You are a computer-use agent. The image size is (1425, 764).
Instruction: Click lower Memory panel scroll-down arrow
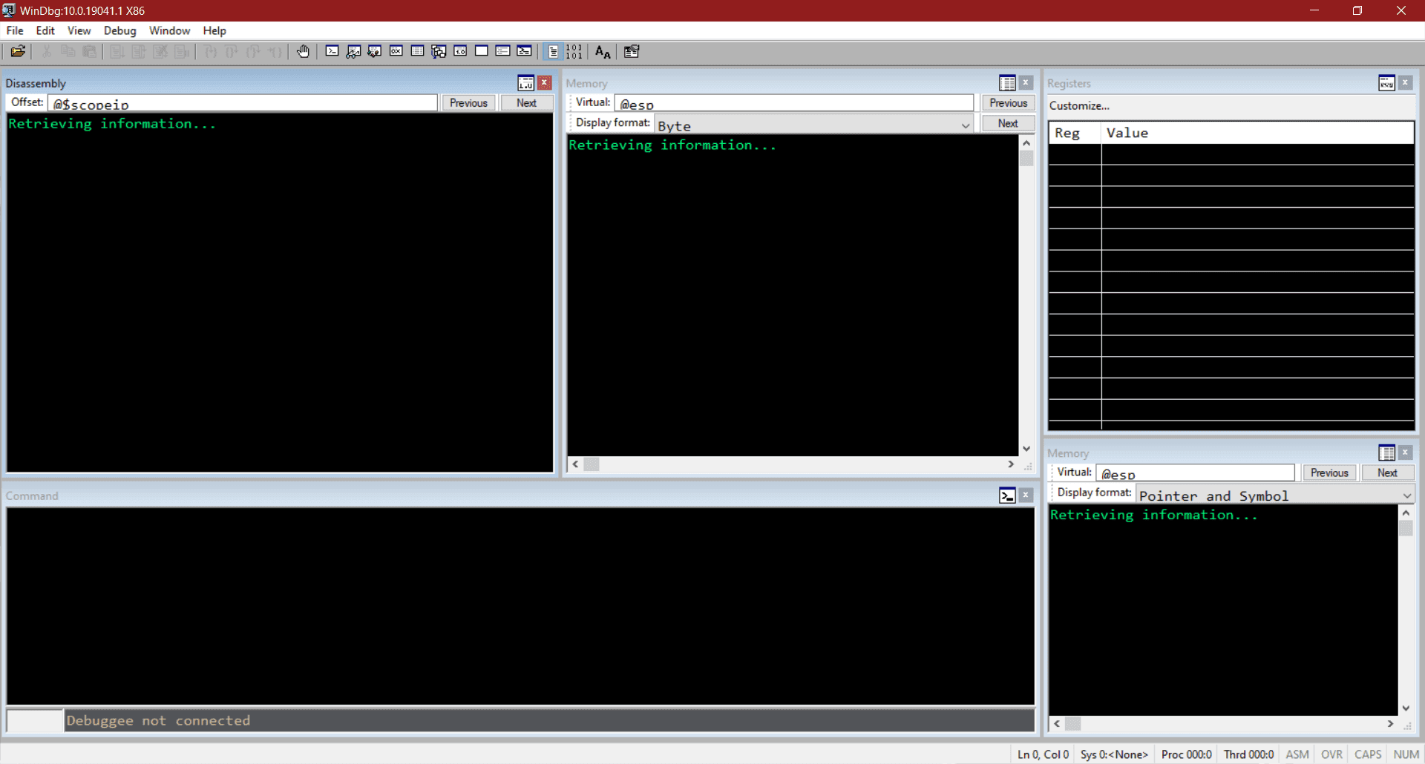coord(1406,708)
